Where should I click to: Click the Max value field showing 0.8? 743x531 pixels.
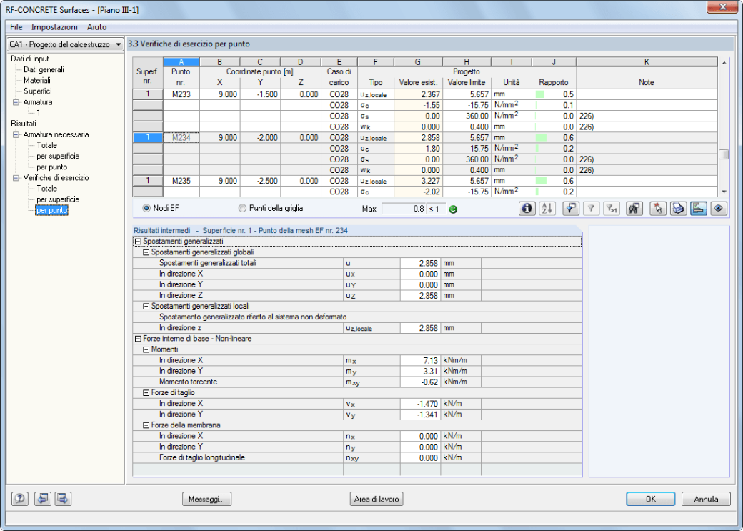coord(404,209)
